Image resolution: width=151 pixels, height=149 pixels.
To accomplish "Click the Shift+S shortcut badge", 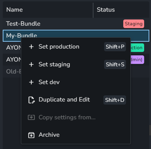I will (115, 65).
